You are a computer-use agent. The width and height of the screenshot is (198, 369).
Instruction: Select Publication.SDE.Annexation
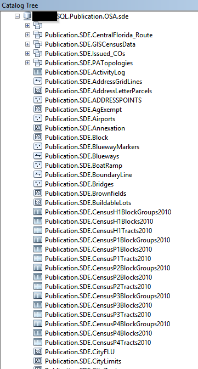click(85, 128)
